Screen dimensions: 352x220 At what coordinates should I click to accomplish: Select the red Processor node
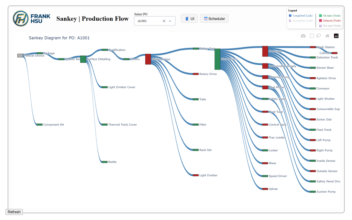(x=265, y=51)
